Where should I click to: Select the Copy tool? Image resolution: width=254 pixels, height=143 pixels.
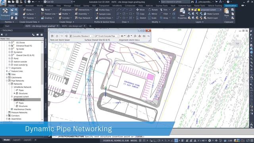click(x=140, y=14)
